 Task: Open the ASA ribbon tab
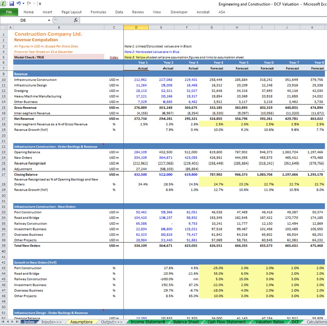click(222, 12)
